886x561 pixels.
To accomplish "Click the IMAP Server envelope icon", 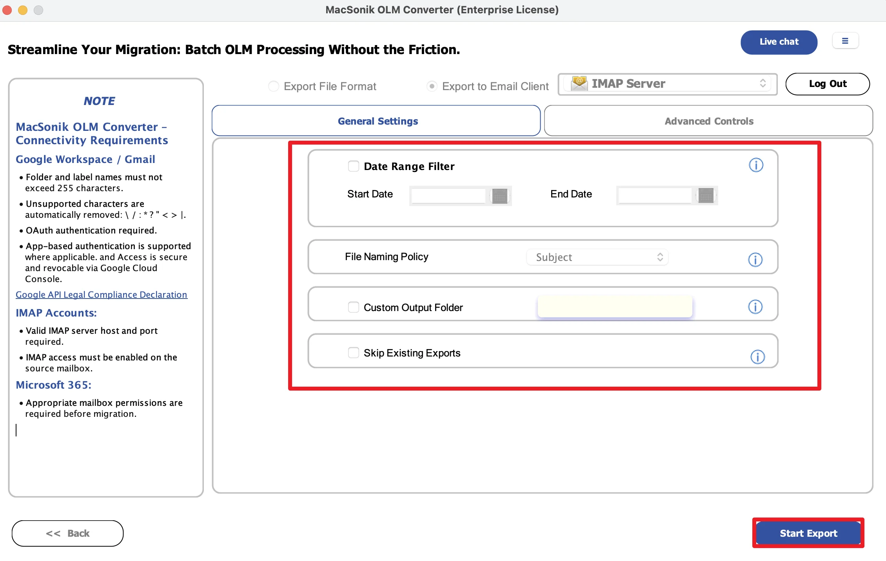I will 579,83.
